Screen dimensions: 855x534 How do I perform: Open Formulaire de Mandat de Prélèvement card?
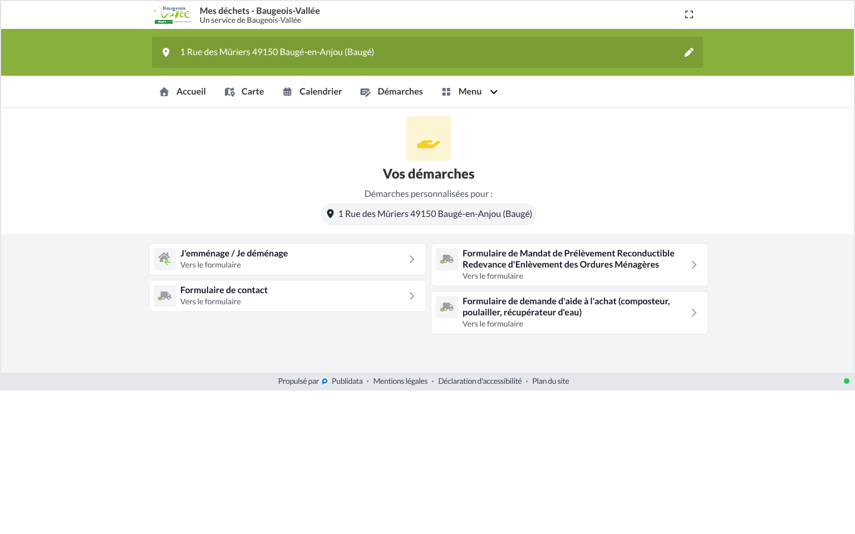(569, 265)
